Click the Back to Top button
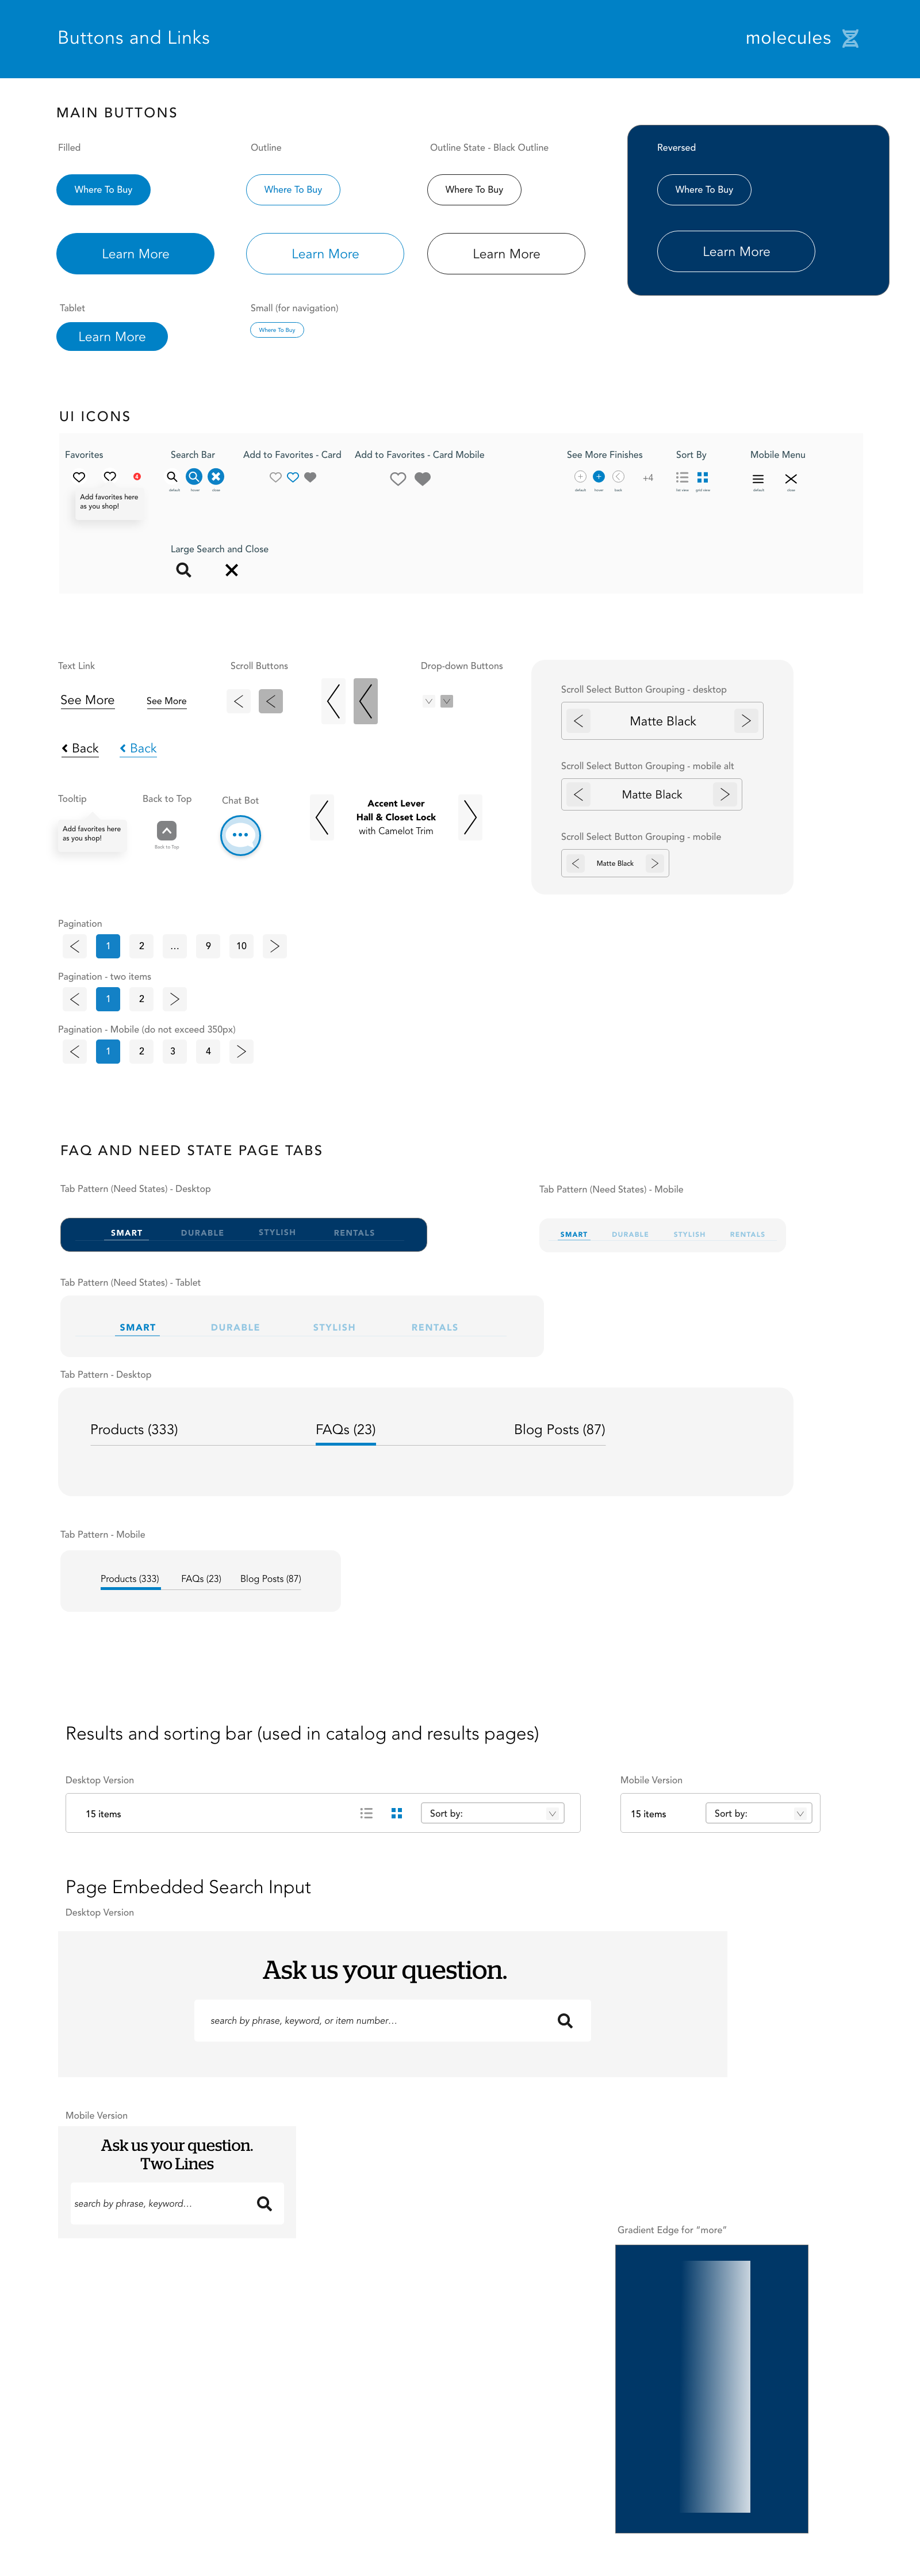920x2576 pixels. (165, 830)
